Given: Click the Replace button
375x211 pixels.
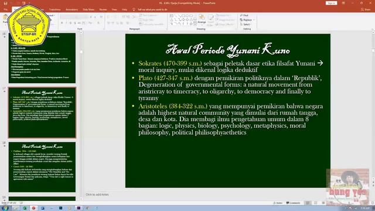Looking at the screenshot, I should (247, 20).
